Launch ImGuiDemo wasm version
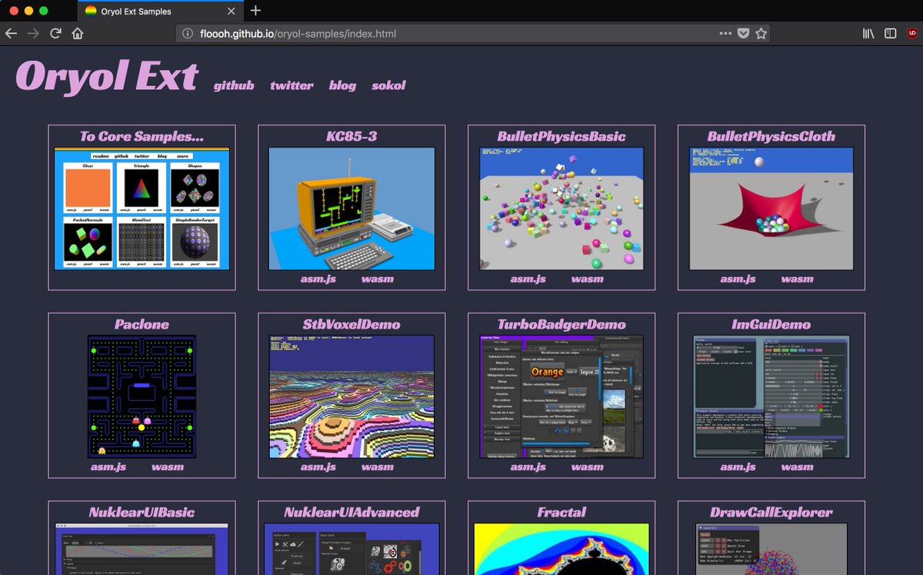This screenshot has width=923, height=575. pos(798,466)
